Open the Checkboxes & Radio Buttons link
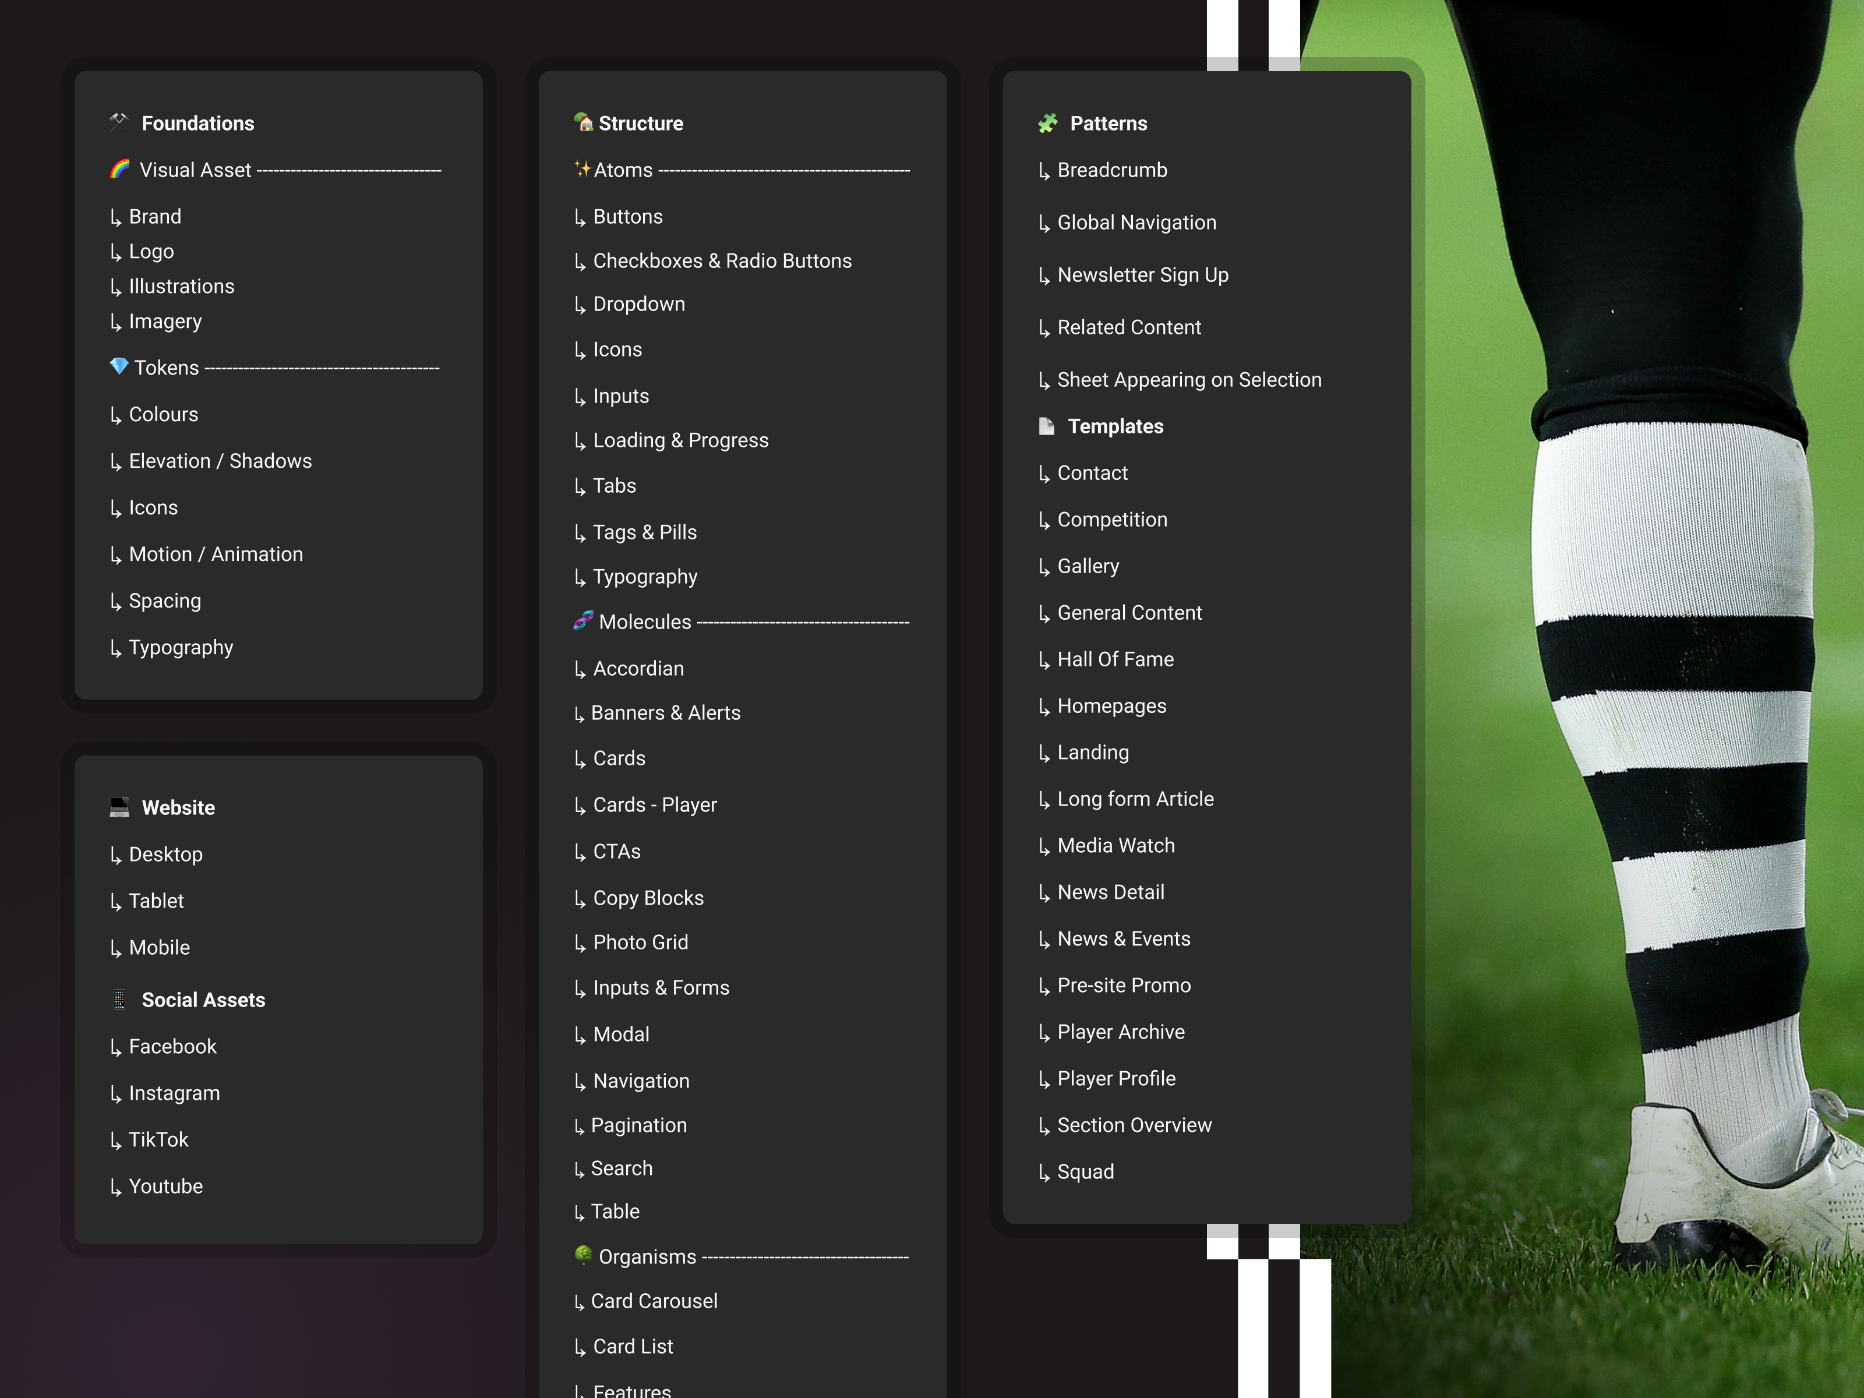 (x=721, y=261)
